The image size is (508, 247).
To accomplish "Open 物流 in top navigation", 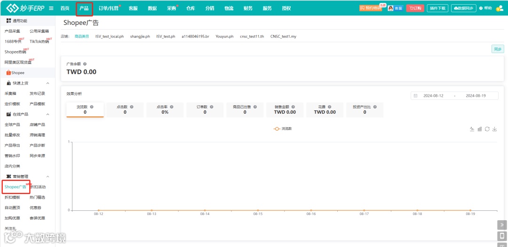I will click(x=229, y=8).
